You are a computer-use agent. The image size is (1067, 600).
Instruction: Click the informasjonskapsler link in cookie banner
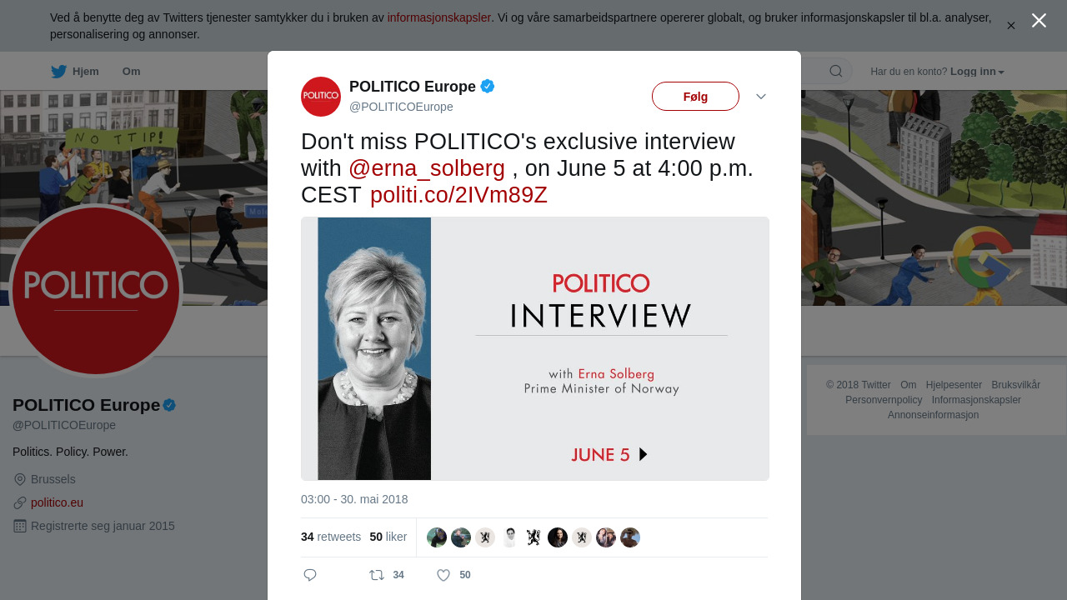[438, 17]
